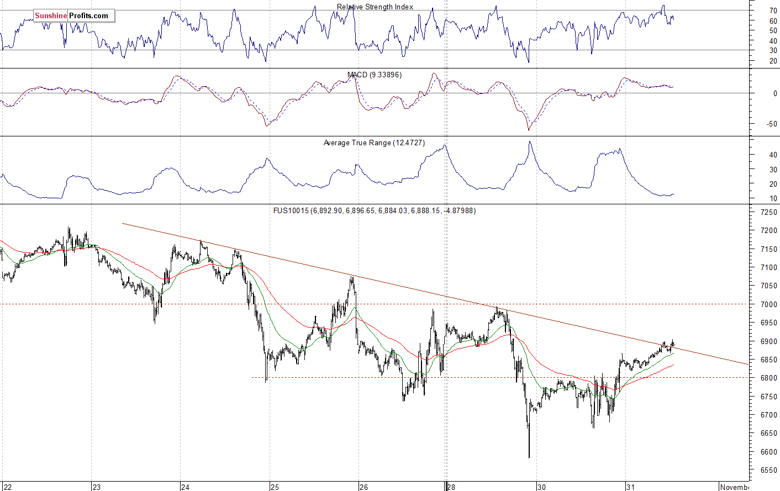Viewport: 780px width, 491px height.
Task: Click the 30 date label on time axis
Action: tap(541, 487)
